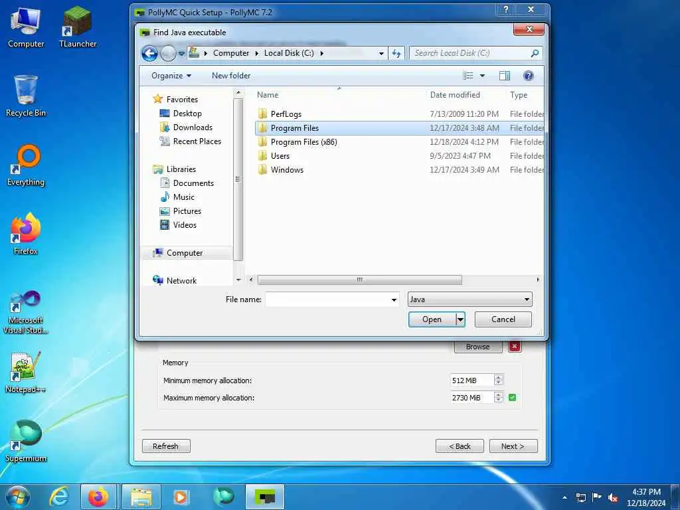Click Local Disk (C:) in the breadcrumb
Viewport: 680px width, 510px height.
coord(289,53)
